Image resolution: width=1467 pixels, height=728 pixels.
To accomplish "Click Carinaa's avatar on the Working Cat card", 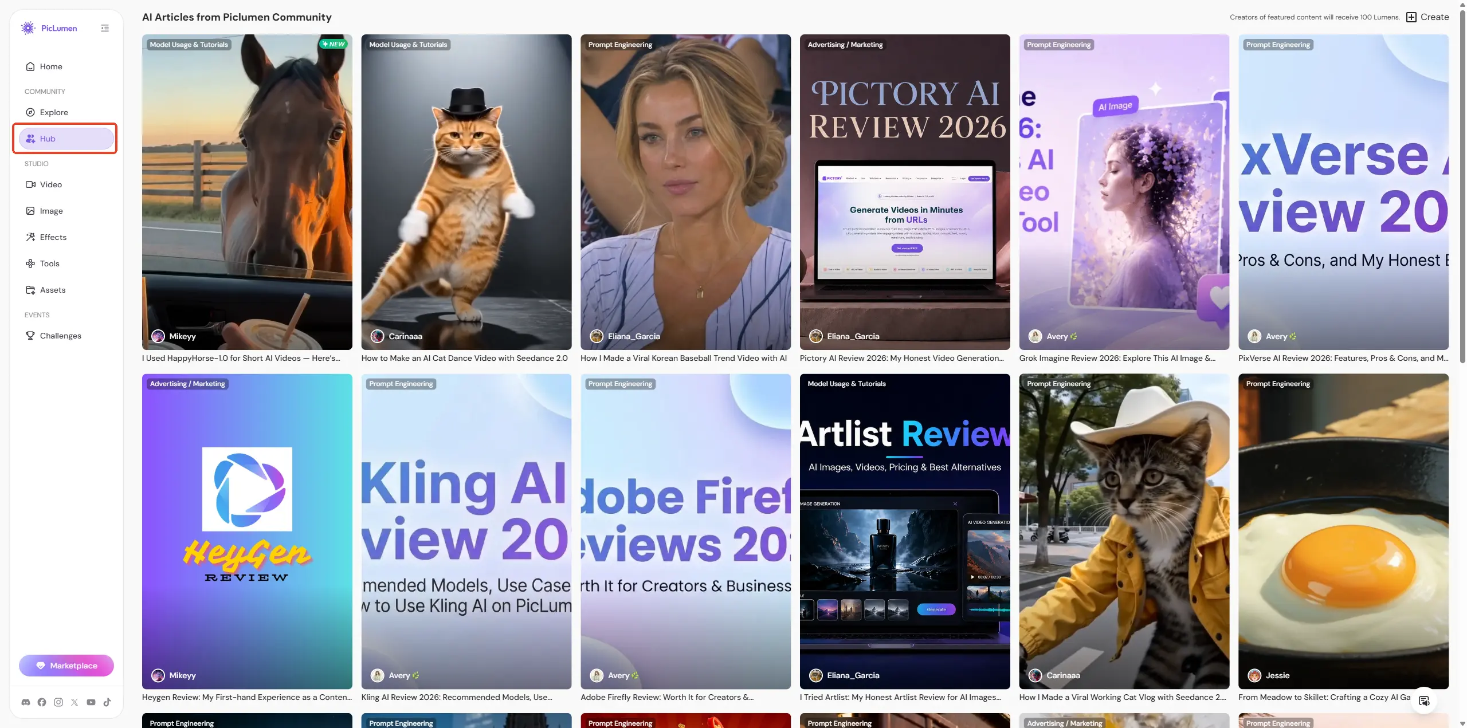I will [1035, 675].
